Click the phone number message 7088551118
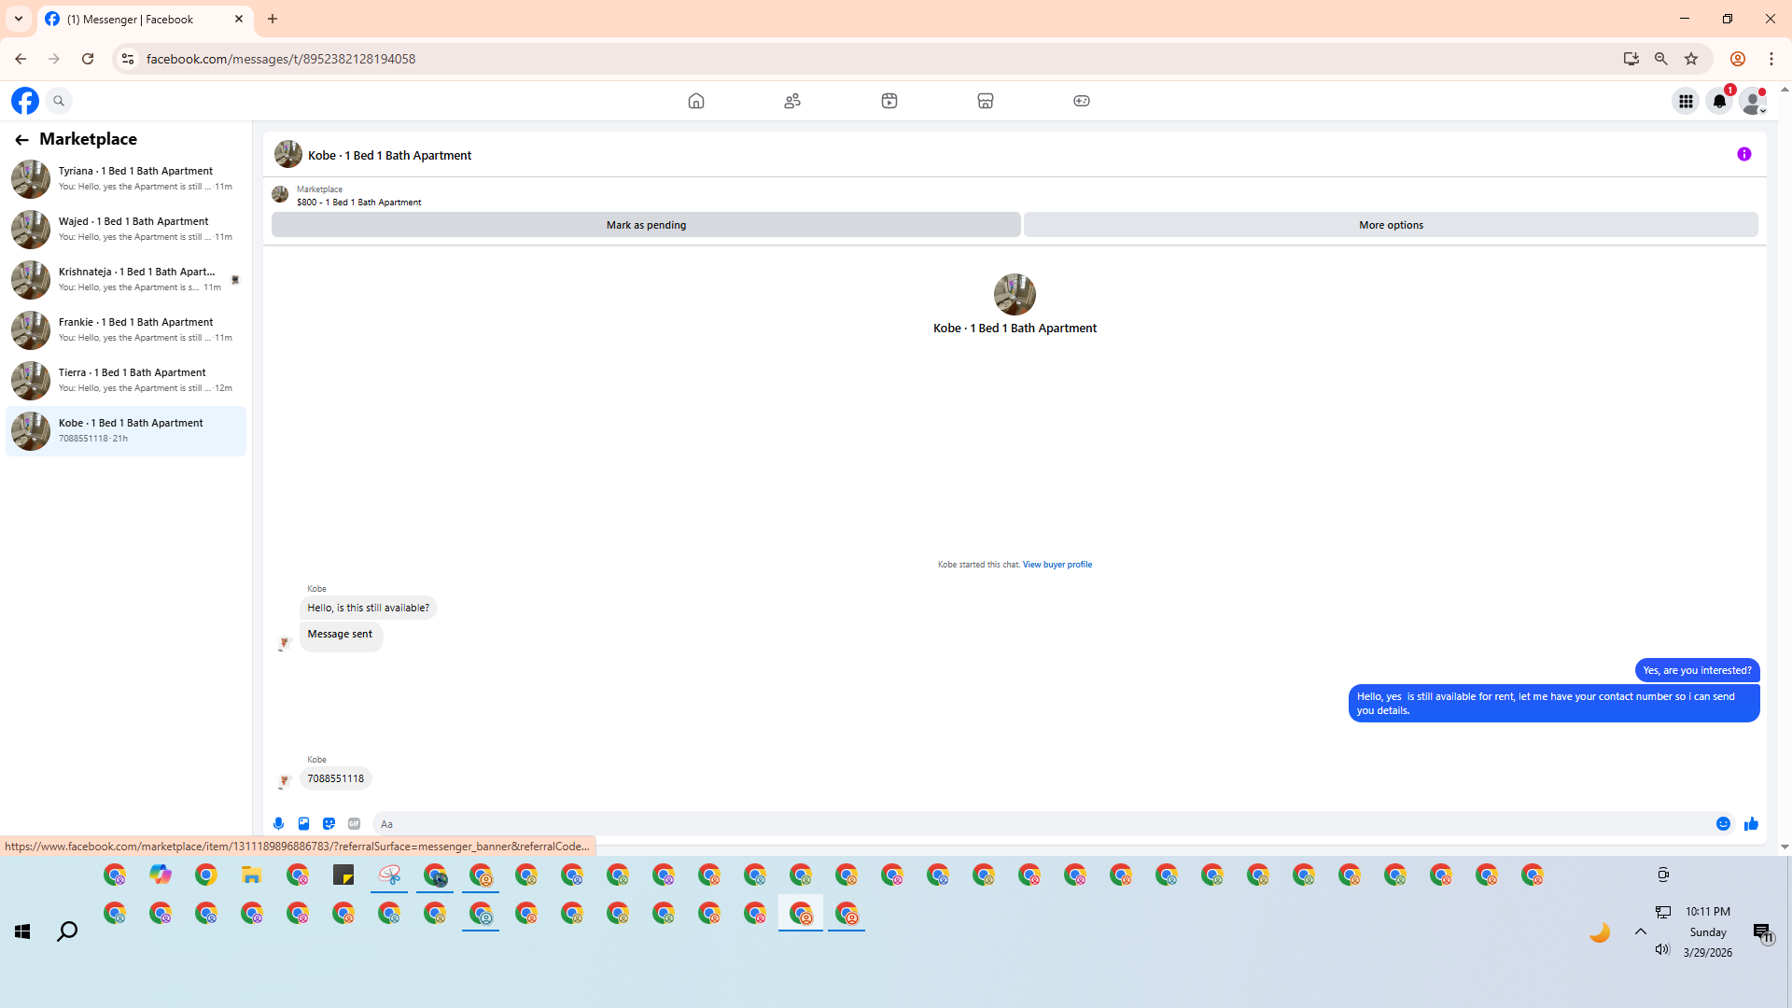The image size is (1792, 1008). (x=336, y=778)
